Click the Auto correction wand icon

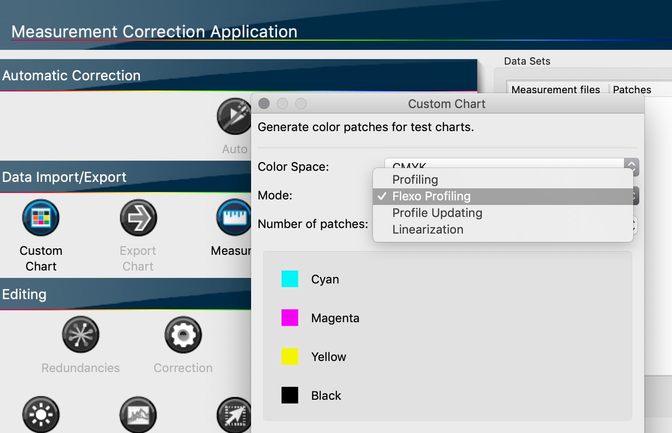click(234, 116)
